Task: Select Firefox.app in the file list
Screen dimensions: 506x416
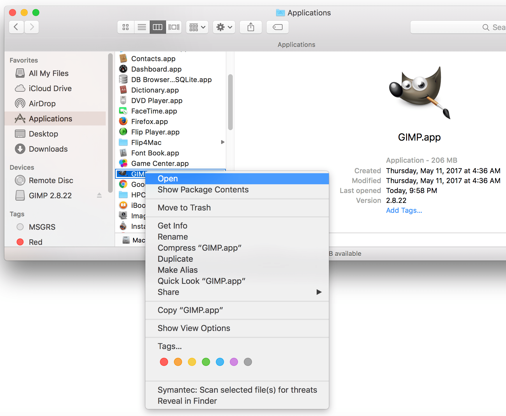Action: click(x=150, y=121)
